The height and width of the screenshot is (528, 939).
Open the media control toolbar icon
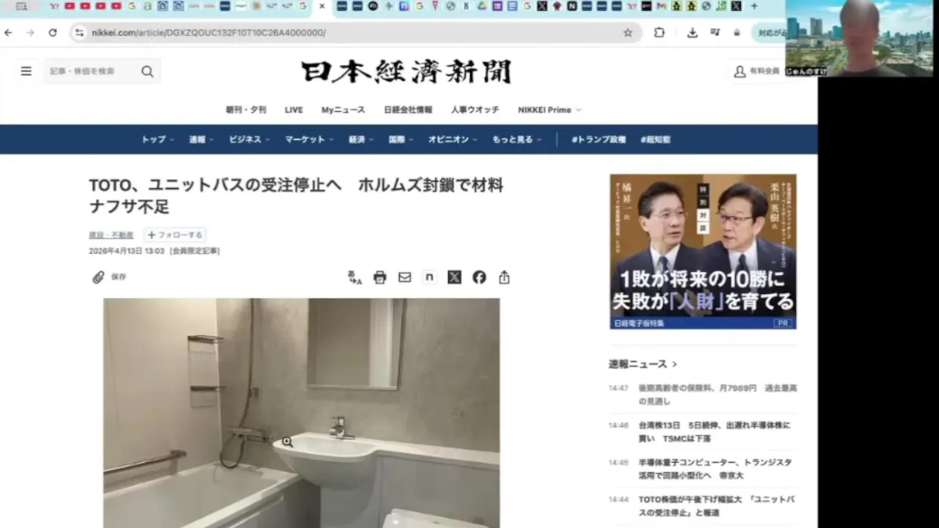click(715, 32)
